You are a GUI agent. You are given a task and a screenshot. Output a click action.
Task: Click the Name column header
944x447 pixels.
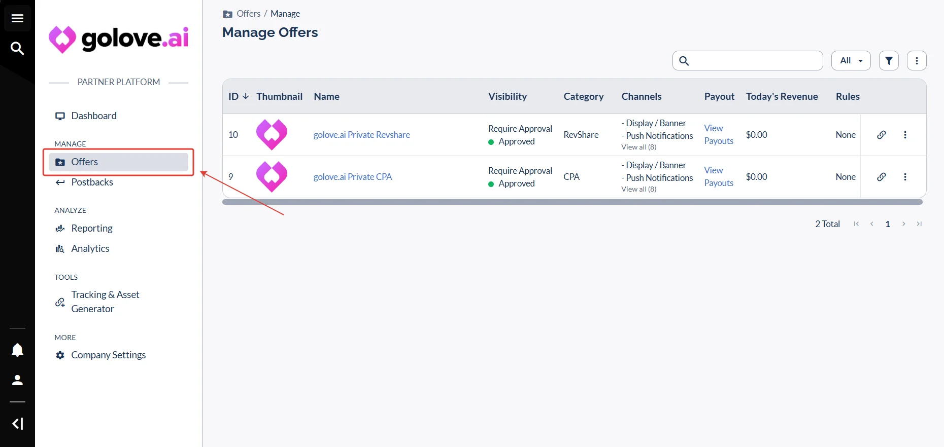pyautogui.click(x=327, y=96)
